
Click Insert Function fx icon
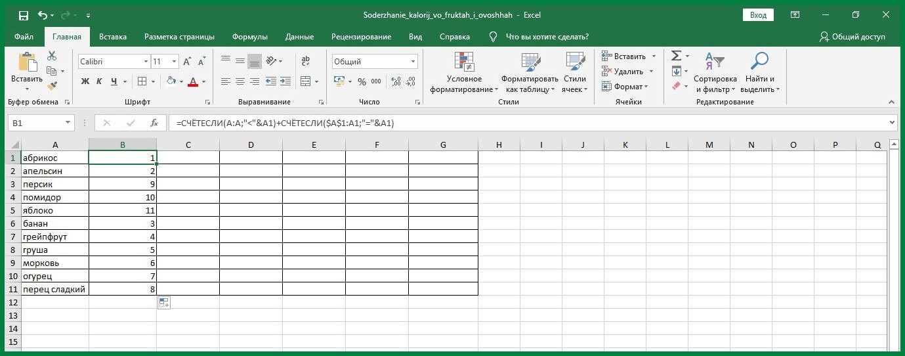click(154, 123)
